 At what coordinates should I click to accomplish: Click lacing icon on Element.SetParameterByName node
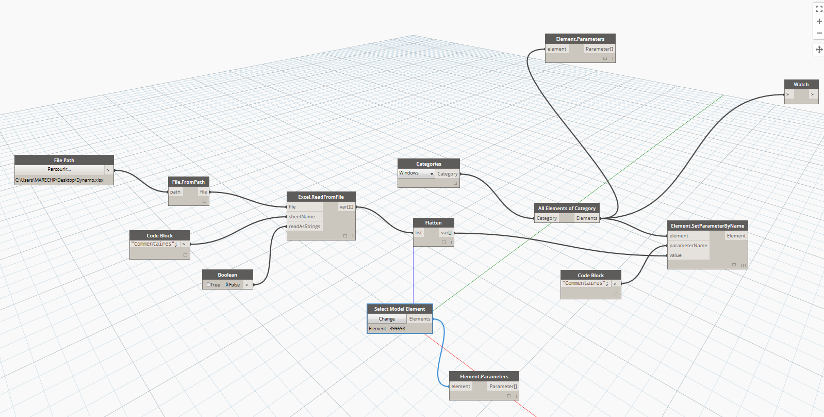click(743, 265)
